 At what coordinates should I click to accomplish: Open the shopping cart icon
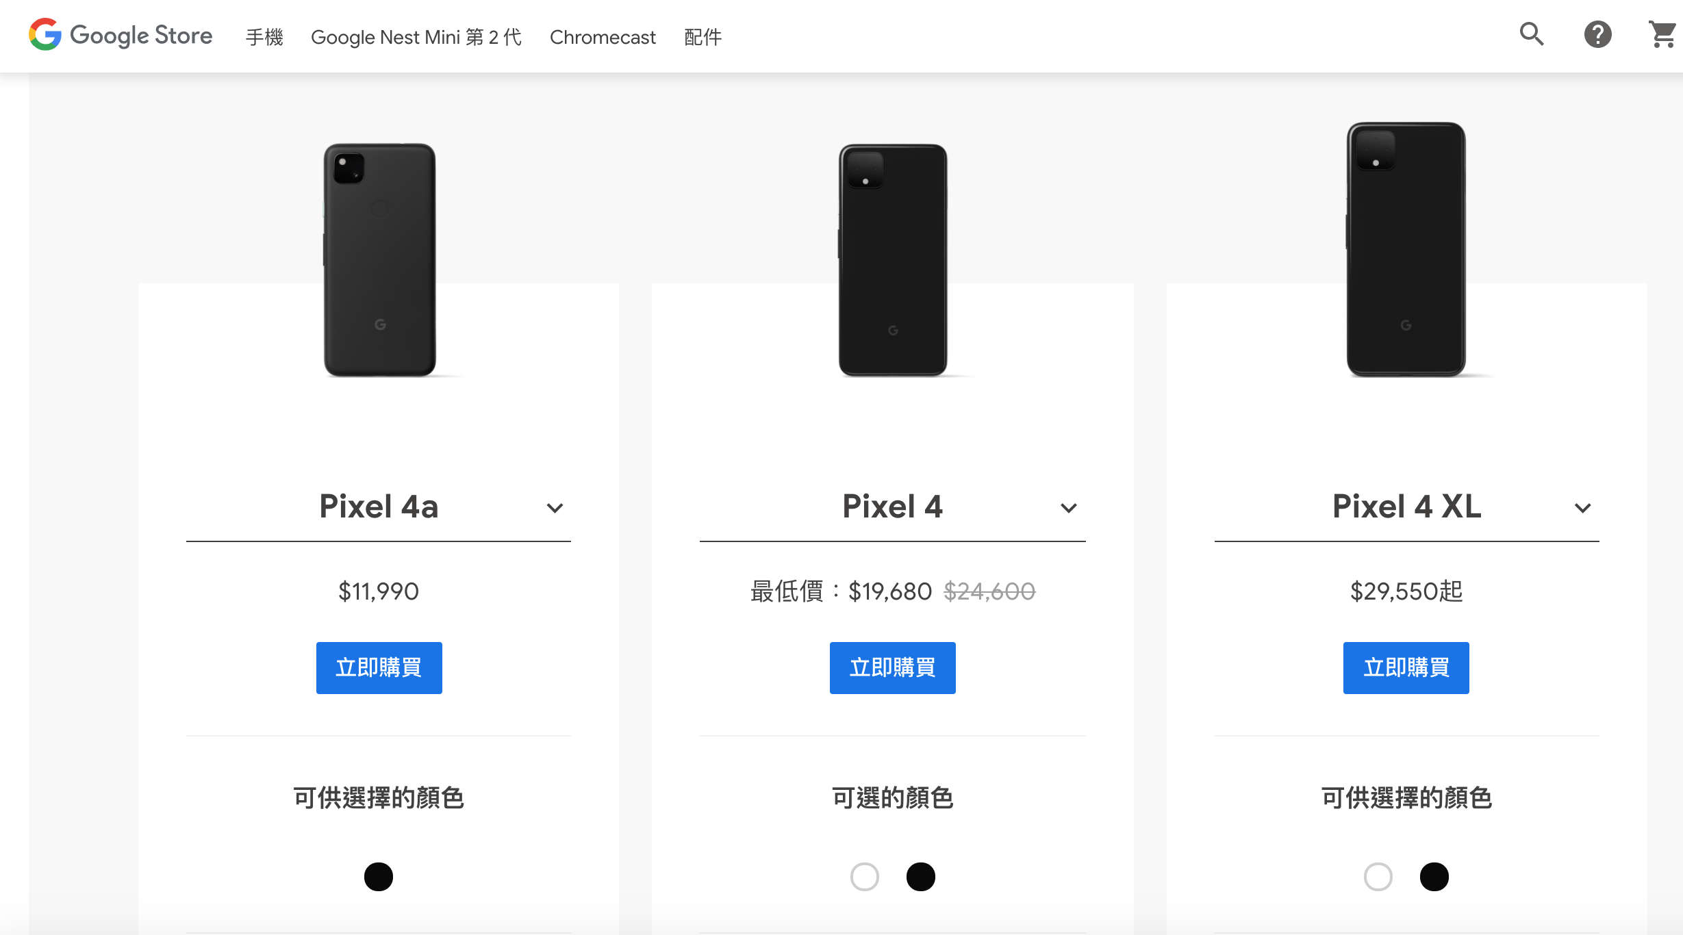pyautogui.click(x=1662, y=34)
